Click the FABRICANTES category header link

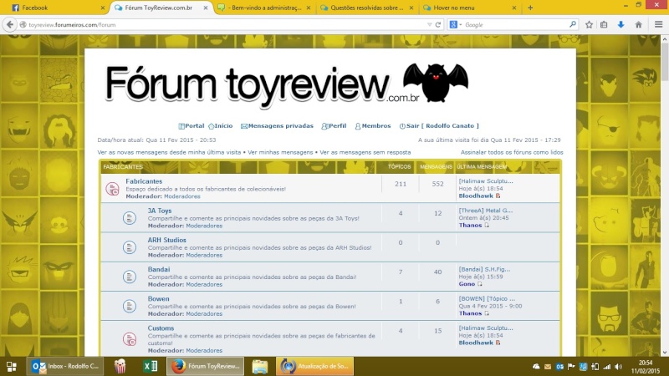click(123, 166)
